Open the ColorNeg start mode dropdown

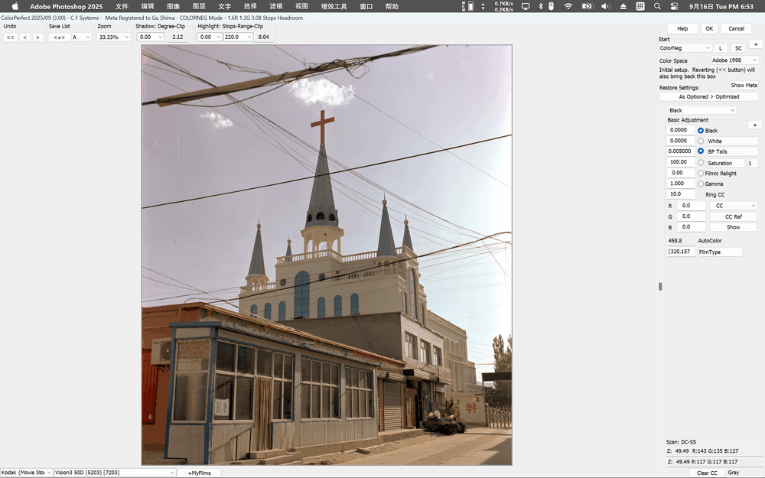click(685, 48)
